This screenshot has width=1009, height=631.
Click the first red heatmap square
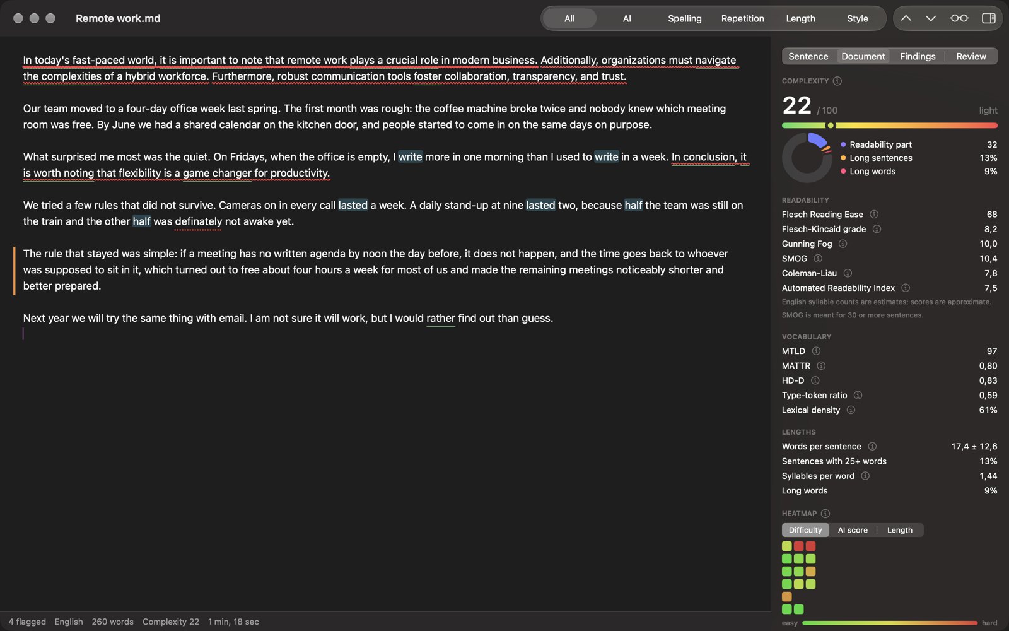799,546
